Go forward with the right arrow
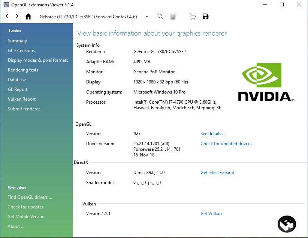The image size is (308, 238). 17,16
